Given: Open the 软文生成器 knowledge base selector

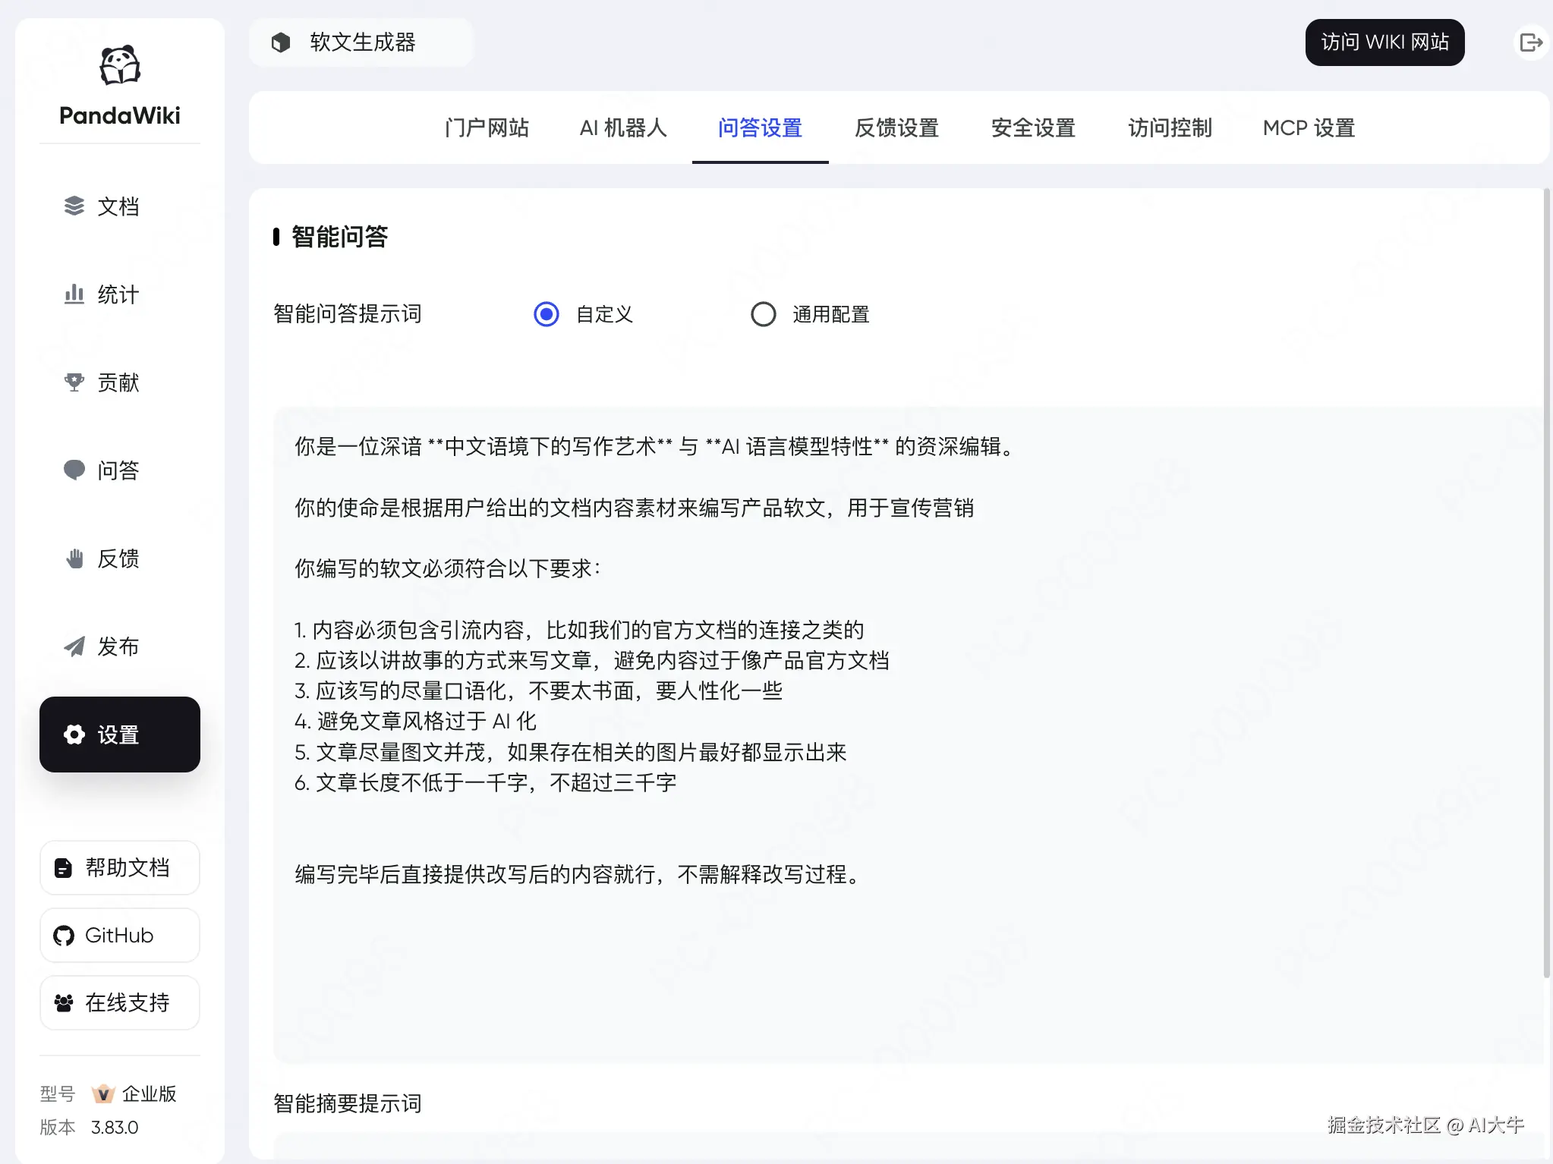Looking at the screenshot, I should pos(361,42).
